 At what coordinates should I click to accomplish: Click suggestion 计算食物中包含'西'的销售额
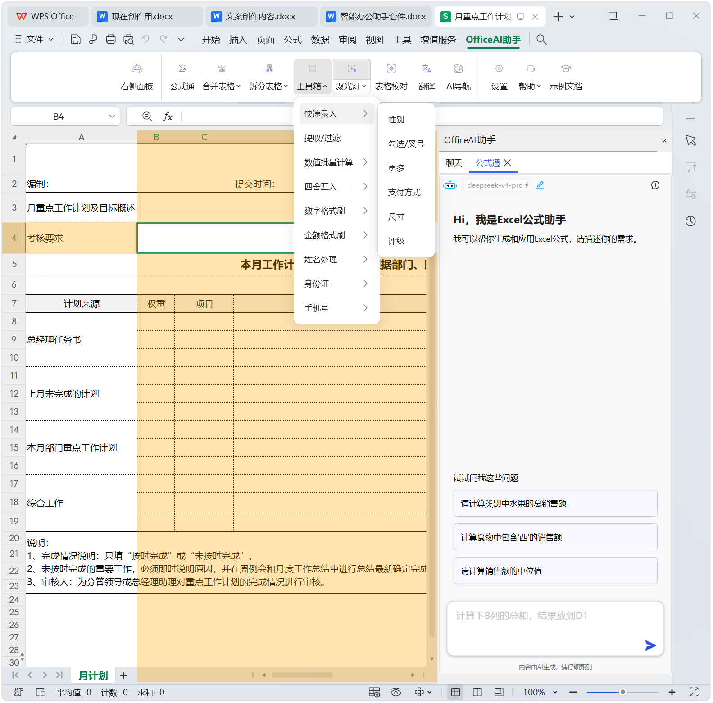point(555,537)
